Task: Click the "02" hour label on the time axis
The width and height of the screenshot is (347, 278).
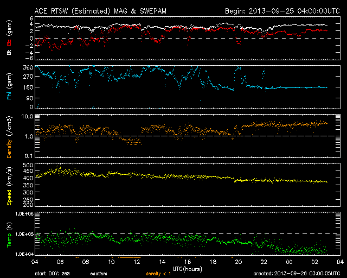Action: click(x=314, y=262)
